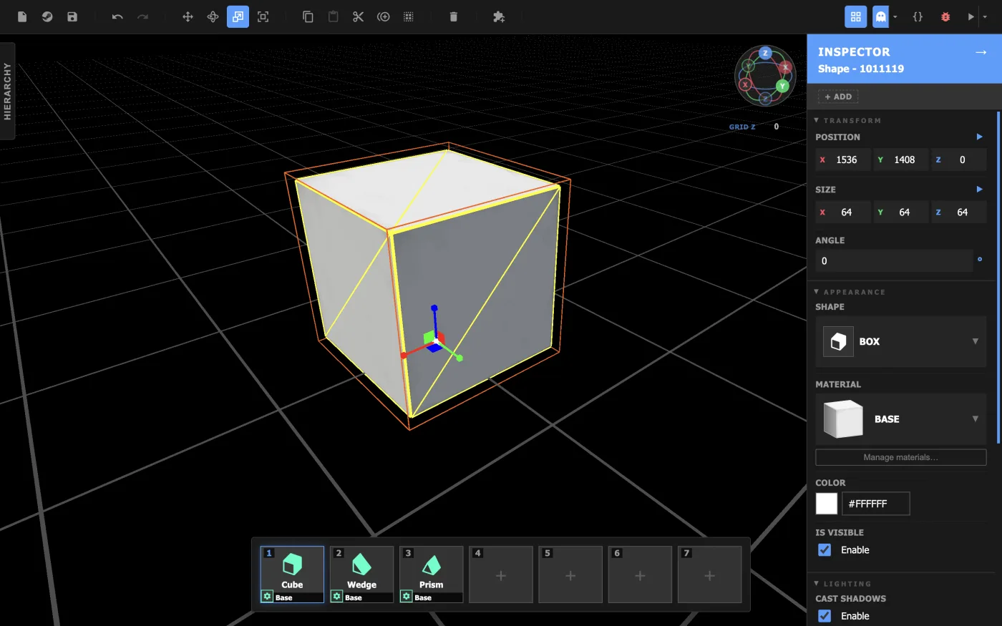Viewport: 1002px width, 626px height.
Task: Click the Steam logo icon
Action: (47, 16)
